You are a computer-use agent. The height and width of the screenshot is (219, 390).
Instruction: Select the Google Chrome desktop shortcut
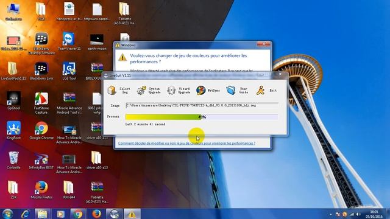41,131
